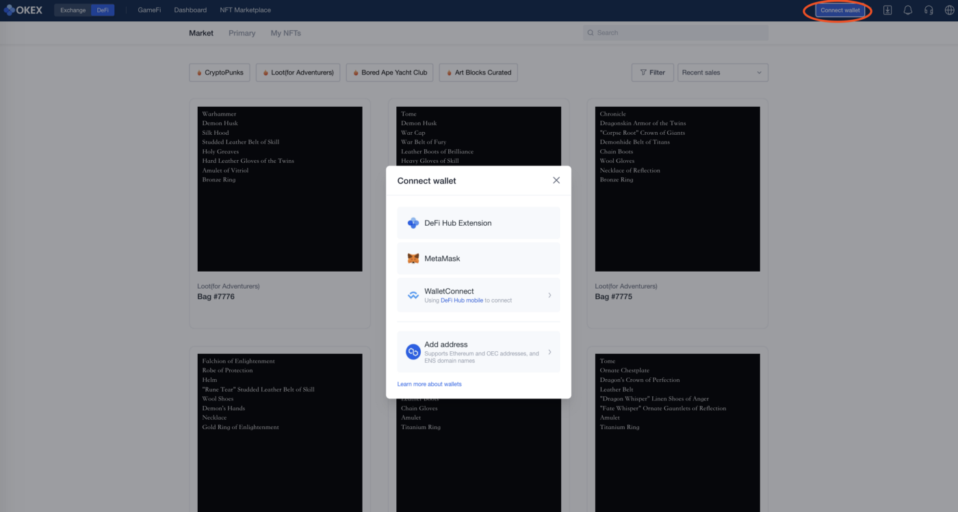
Task: Click the funnel icon on Filter
Action: click(x=643, y=73)
